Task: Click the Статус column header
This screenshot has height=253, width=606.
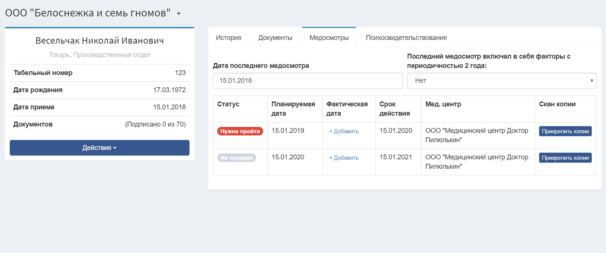Action: [x=228, y=104]
